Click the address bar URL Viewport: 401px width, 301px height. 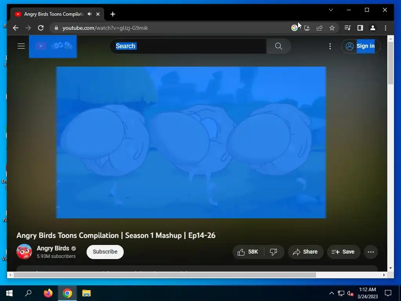click(x=105, y=28)
